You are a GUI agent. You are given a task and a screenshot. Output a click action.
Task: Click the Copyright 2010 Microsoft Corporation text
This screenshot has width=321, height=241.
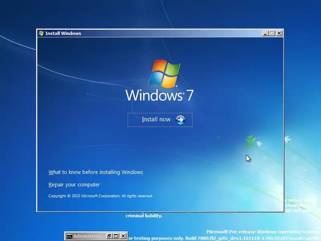click(101, 196)
